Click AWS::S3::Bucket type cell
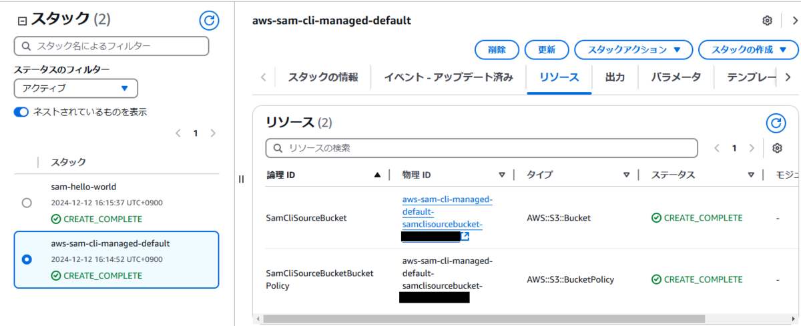 (559, 218)
